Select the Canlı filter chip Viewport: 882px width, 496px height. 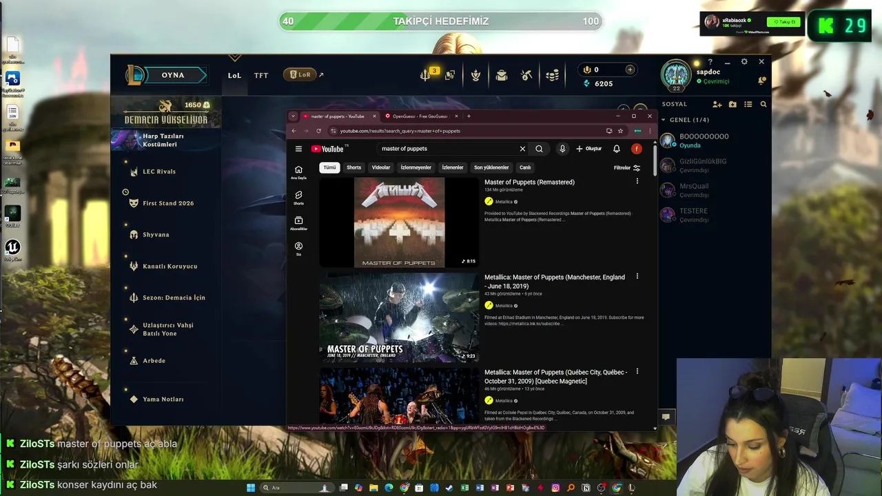point(525,167)
